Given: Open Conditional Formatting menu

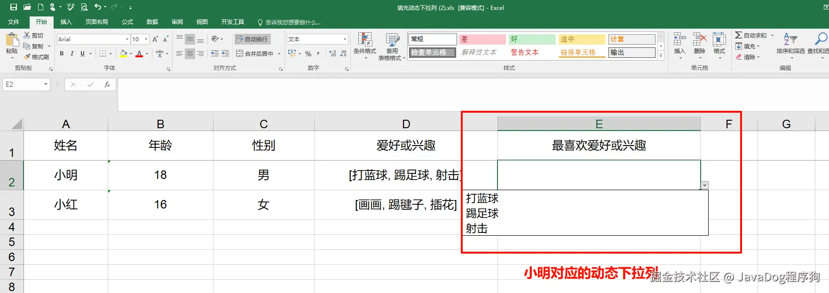Looking at the screenshot, I should tap(365, 46).
